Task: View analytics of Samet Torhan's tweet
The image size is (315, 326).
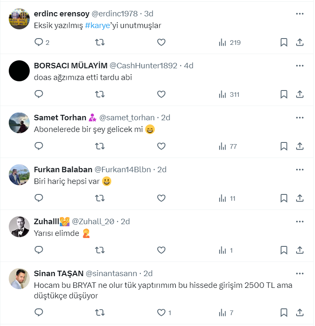Action: tap(227, 146)
